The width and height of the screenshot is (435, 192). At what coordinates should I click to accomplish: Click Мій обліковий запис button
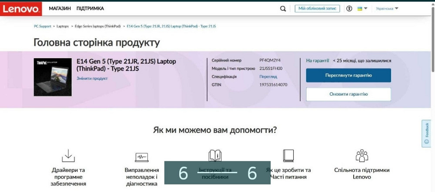pyautogui.click(x=317, y=9)
